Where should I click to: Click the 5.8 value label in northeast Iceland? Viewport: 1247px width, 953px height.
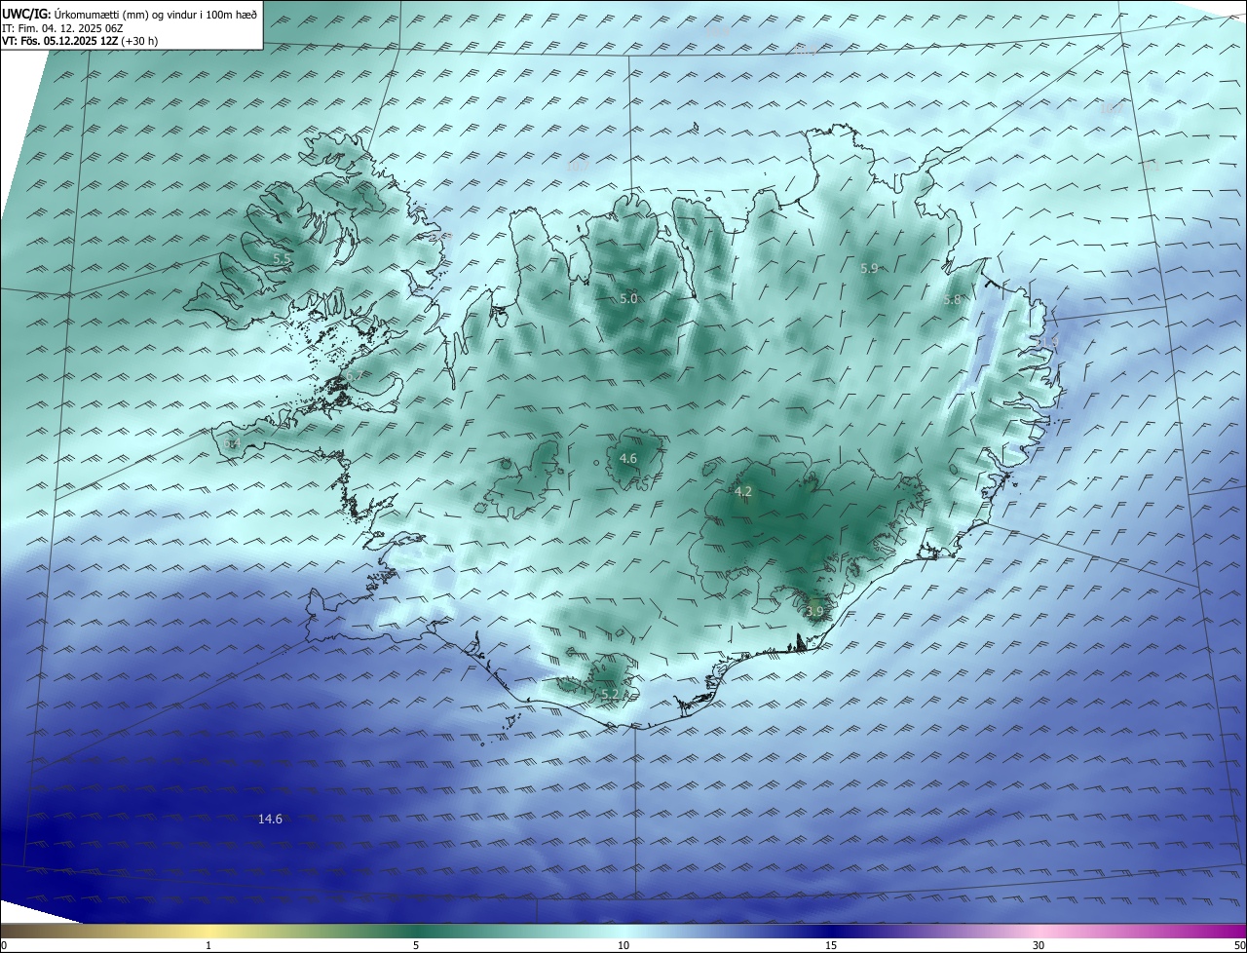click(x=952, y=301)
